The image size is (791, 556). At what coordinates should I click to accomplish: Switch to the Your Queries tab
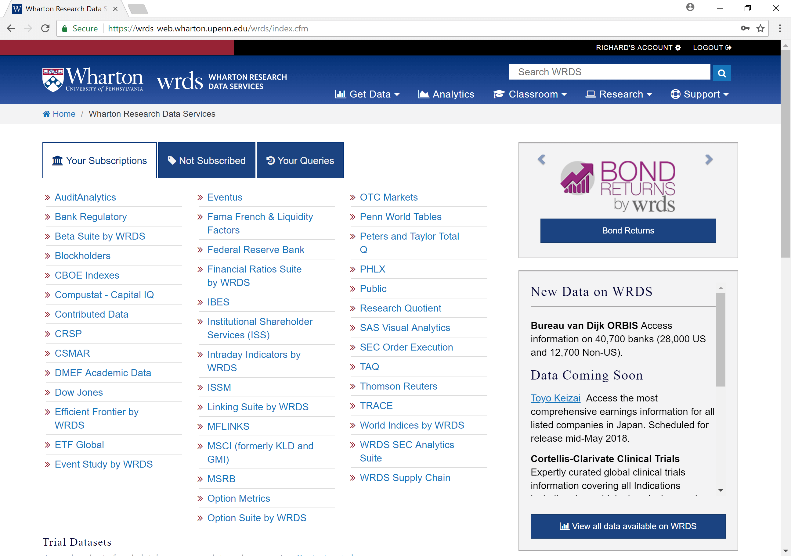click(300, 161)
